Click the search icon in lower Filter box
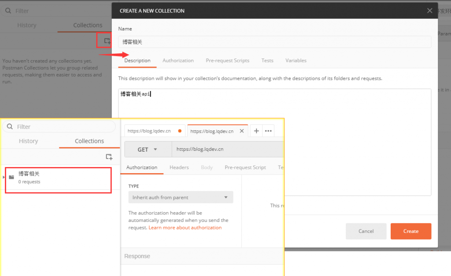The height and width of the screenshot is (276, 451). (10, 127)
